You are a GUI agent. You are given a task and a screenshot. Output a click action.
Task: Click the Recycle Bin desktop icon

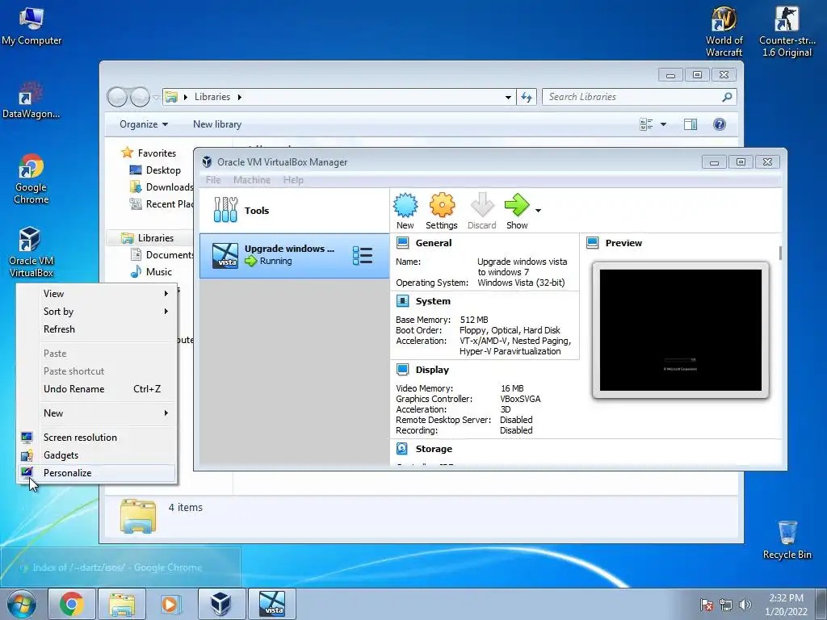[x=787, y=539]
